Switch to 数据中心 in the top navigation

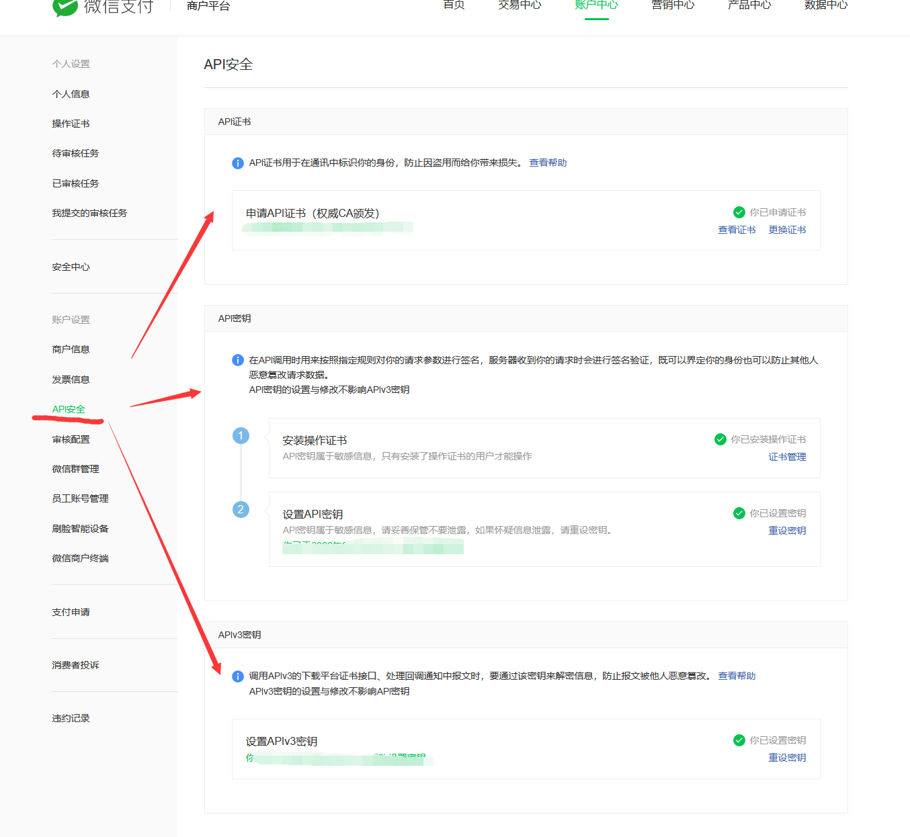click(x=826, y=5)
